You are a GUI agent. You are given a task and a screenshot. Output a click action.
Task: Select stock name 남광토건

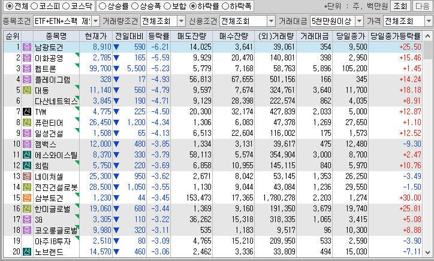coord(49,47)
